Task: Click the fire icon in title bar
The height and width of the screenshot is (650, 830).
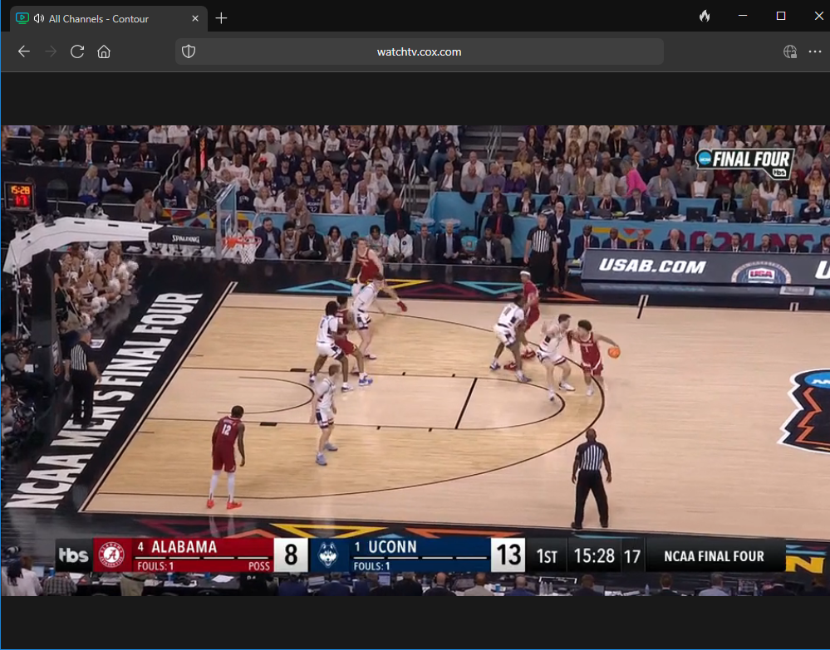Action: click(x=705, y=16)
